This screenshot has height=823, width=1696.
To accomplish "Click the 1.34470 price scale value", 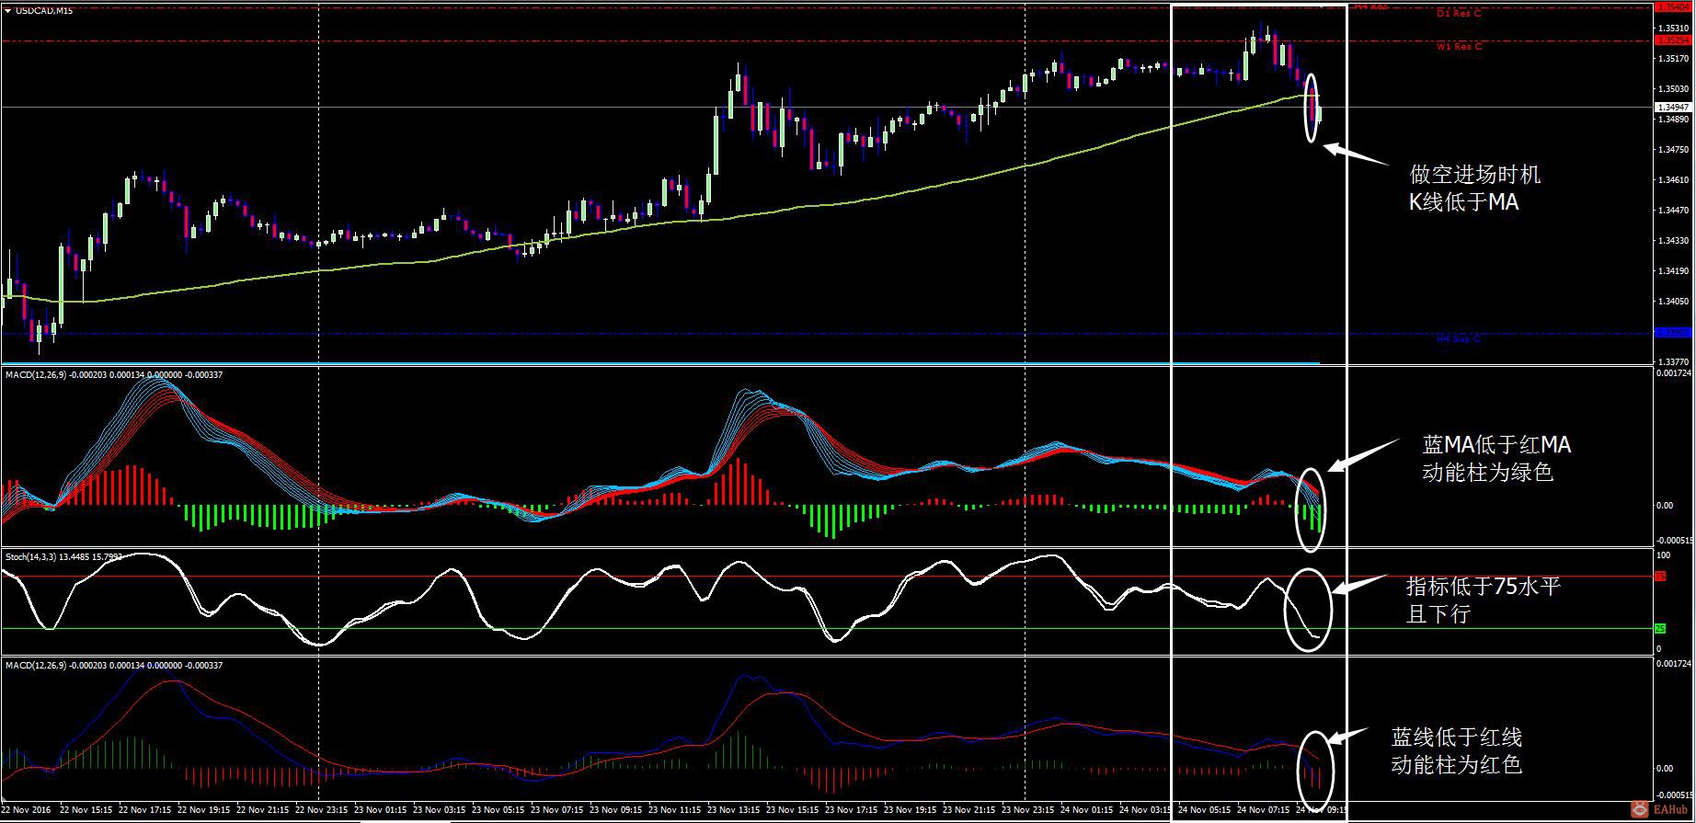I will click(1672, 211).
